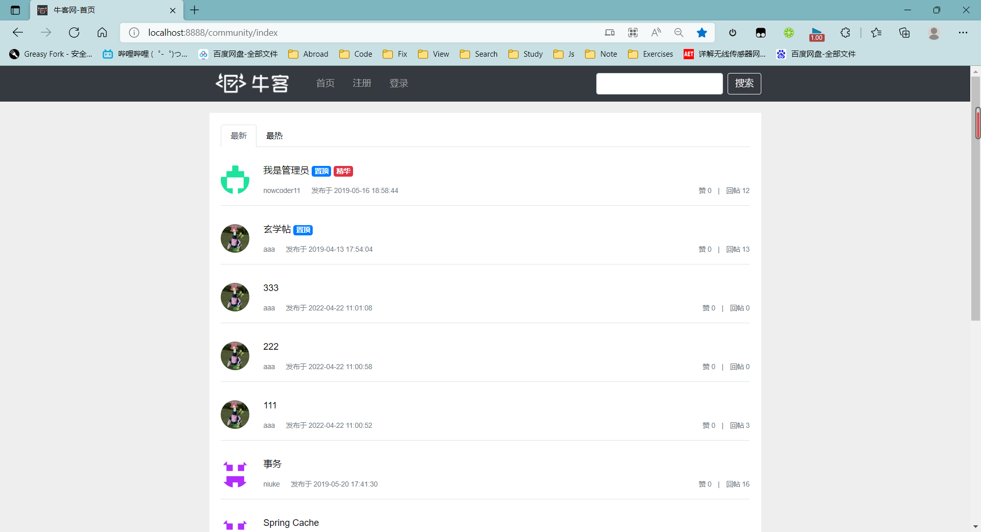Click the zoom out magnifier icon
Screen dimensions: 981x532
679,33
